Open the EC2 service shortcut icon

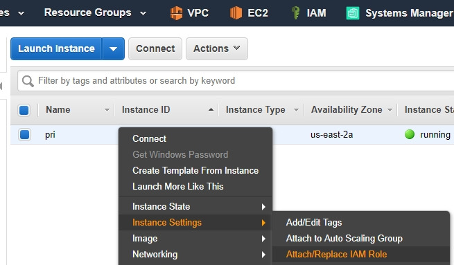(236, 13)
